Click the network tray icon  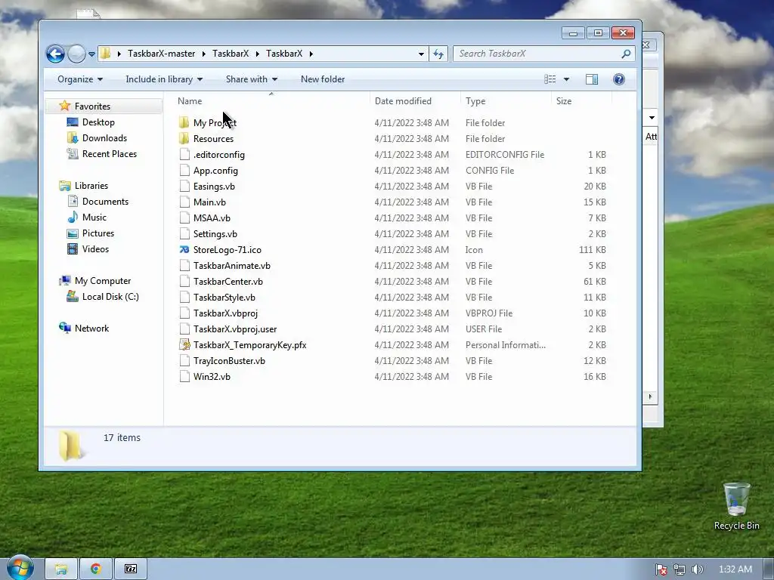pos(680,569)
